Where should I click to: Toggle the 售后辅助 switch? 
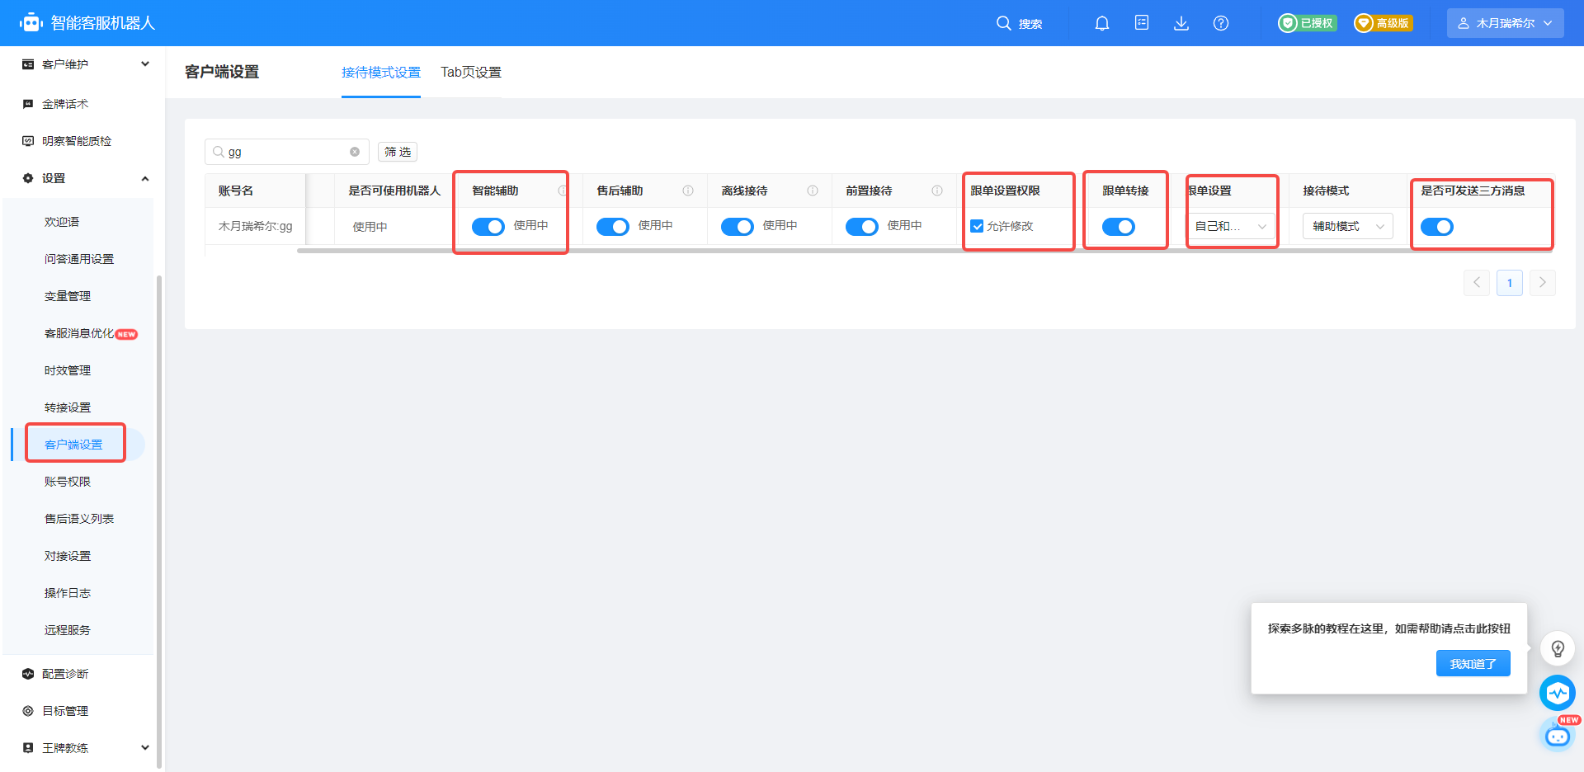(613, 227)
